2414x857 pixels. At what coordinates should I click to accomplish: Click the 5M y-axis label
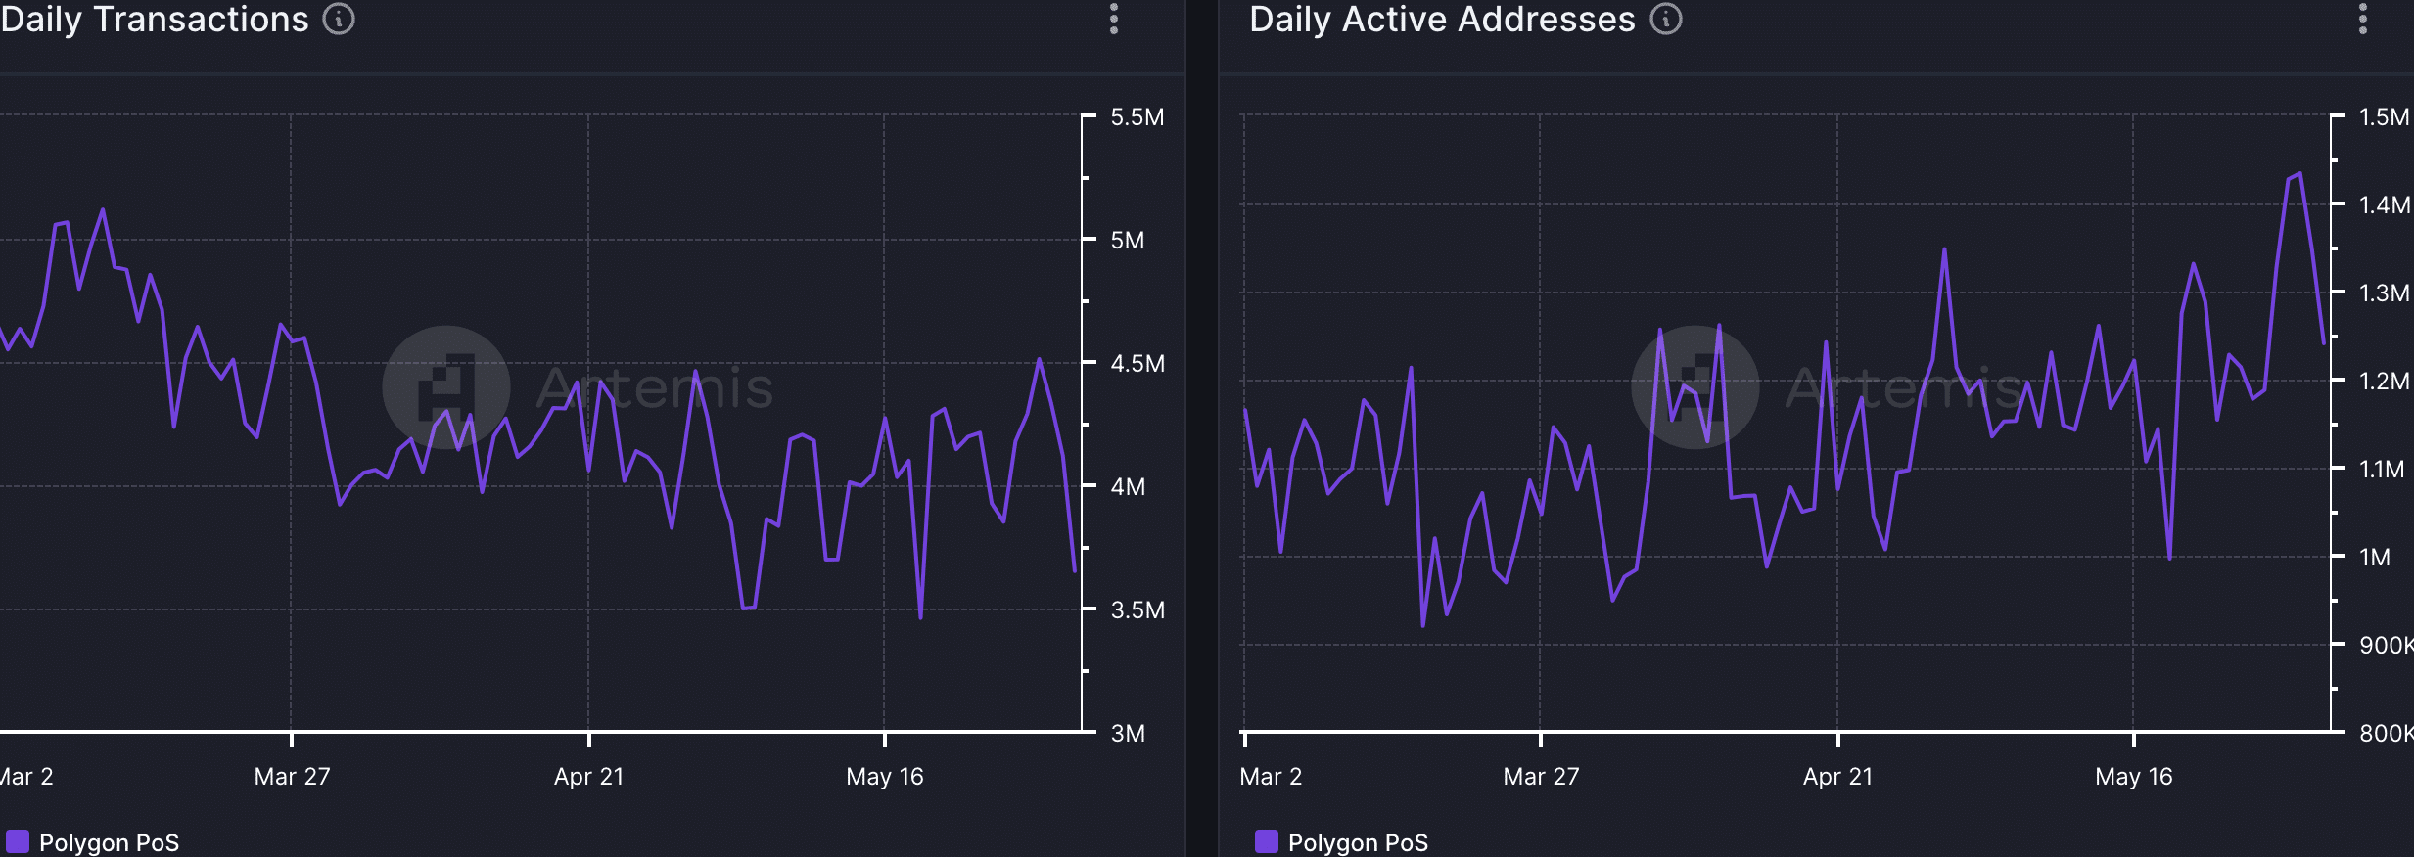tap(1127, 241)
